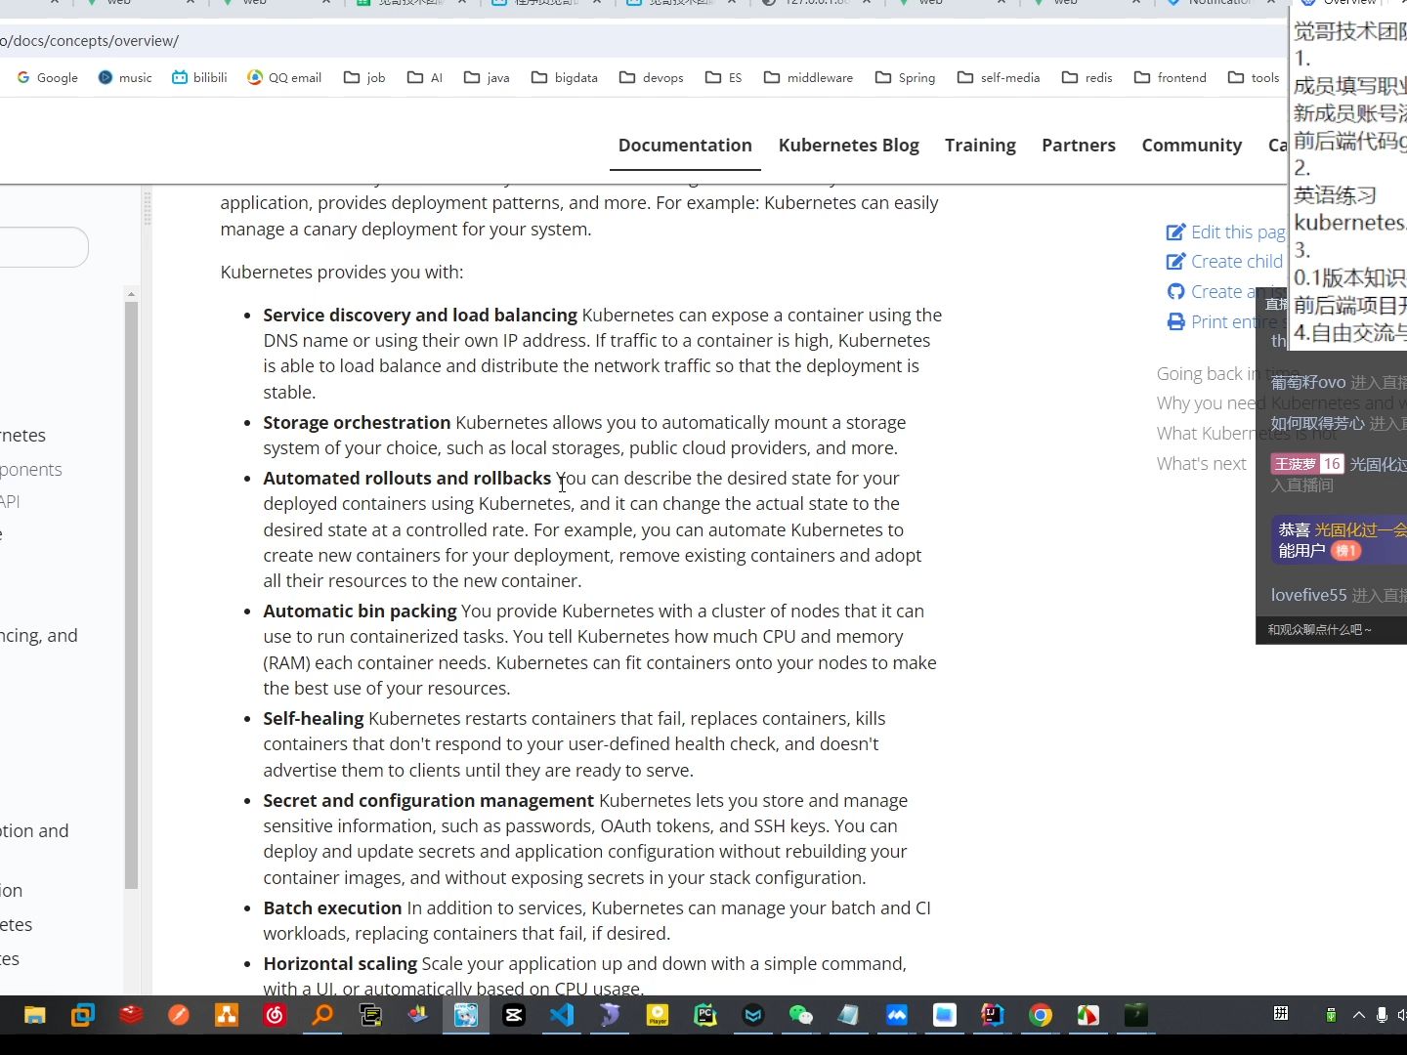This screenshot has width=1407, height=1055.
Task: Click the sidebar scrollbar up arrow
Action: click(131, 293)
